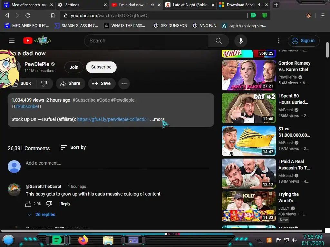Open SMASH GLASS IN C... bookmark
Viewport: 330px width, 247px height.
click(76, 26)
